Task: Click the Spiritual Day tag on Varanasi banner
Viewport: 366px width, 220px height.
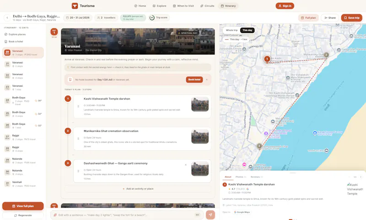Action: pos(188,33)
